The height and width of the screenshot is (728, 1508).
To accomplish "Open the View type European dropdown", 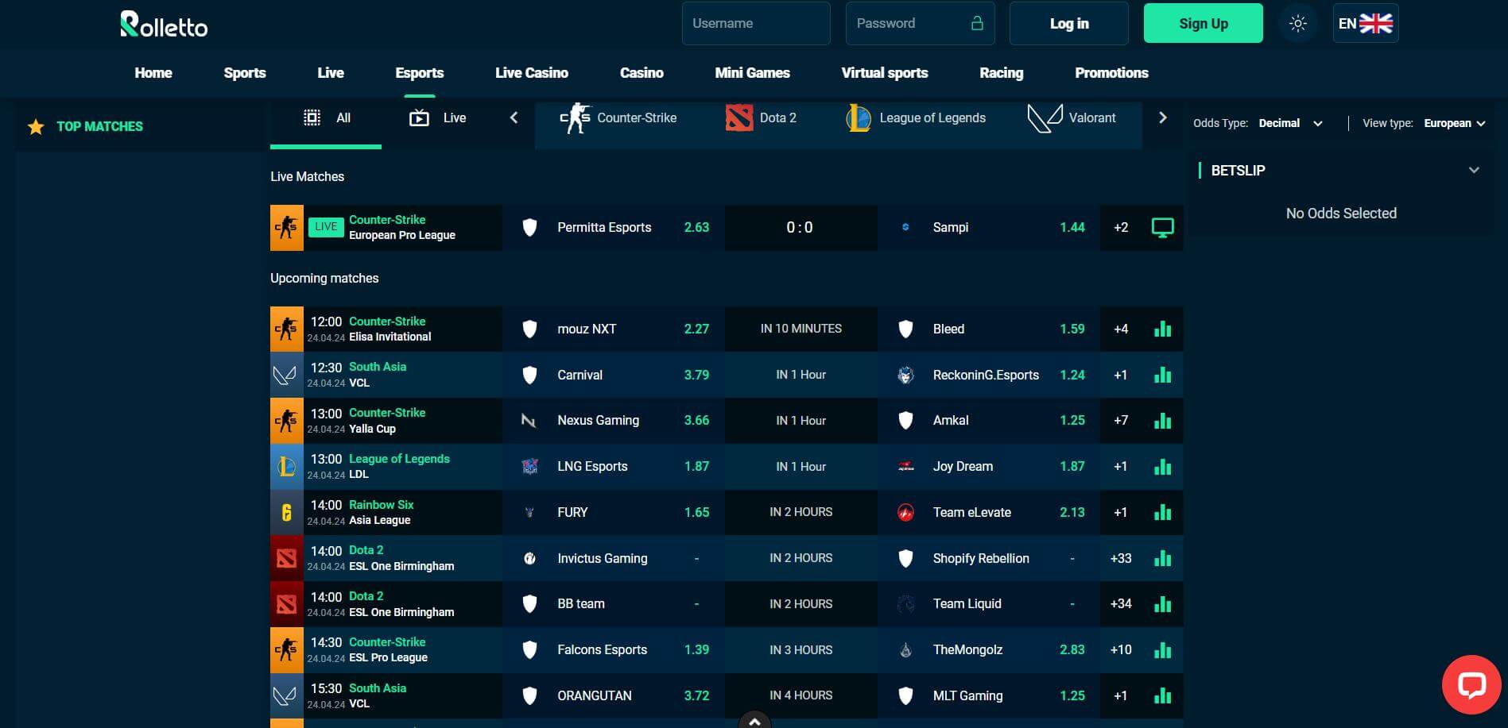I will pos(1454,123).
